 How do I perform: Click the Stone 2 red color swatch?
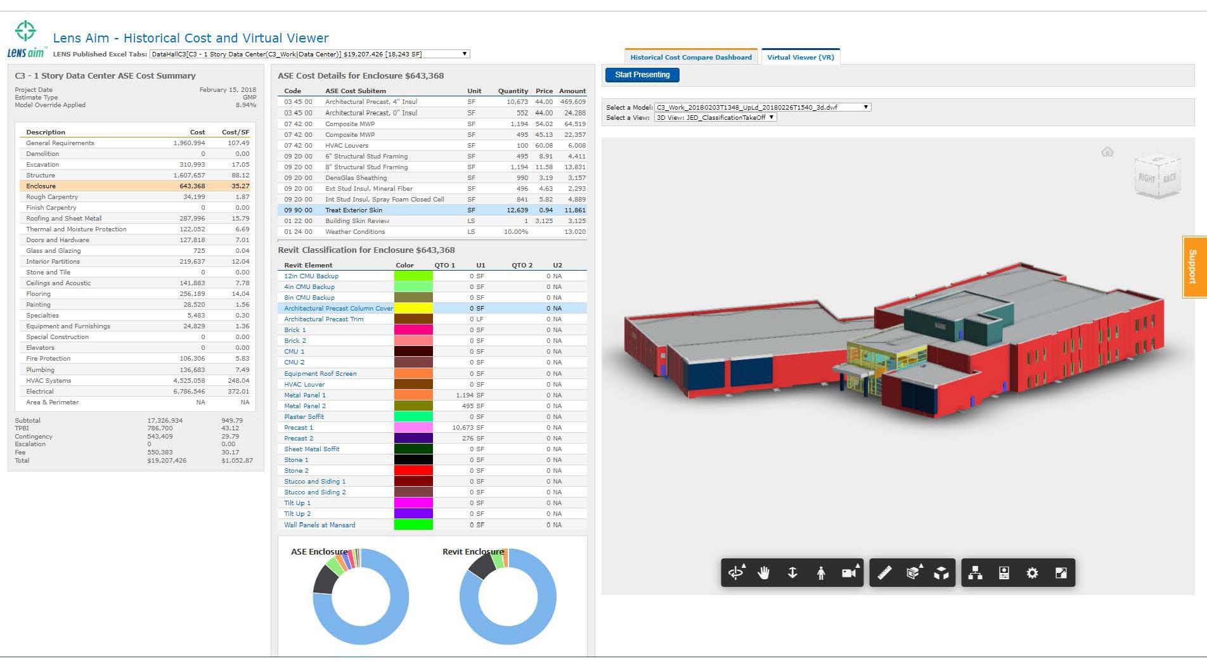[x=413, y=471]
